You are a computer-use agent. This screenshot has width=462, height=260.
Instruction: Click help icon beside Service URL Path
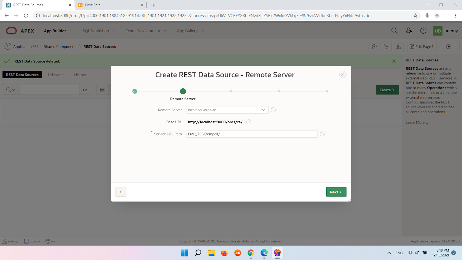[322, 134]
